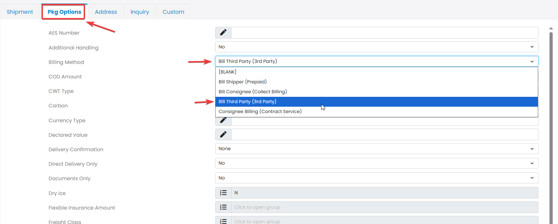Viewport: 558px width, 224px height.
Task: Switch to the Pkg Options tab
Action: point(64,12)
